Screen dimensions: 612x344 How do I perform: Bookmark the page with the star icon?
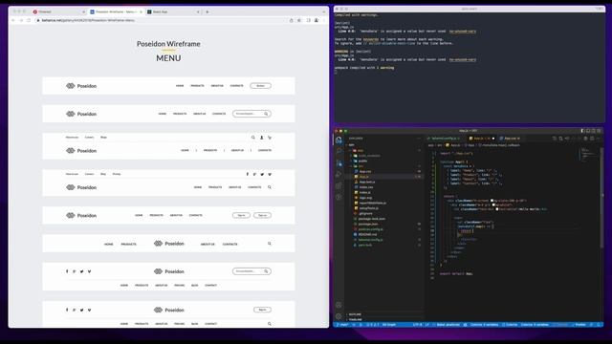tap(299, 20)
